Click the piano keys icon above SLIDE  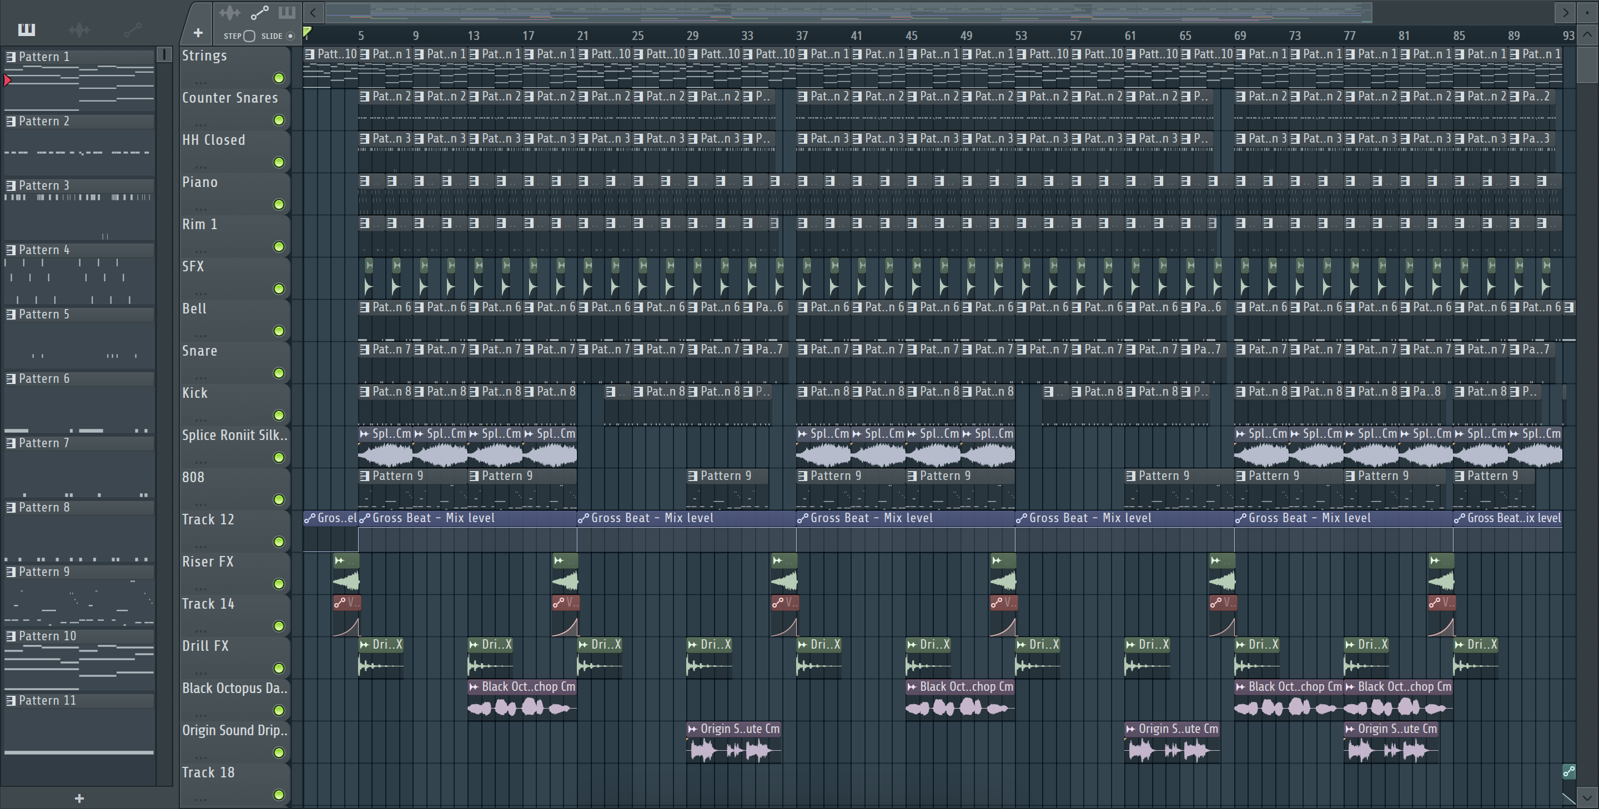[287, 12]
